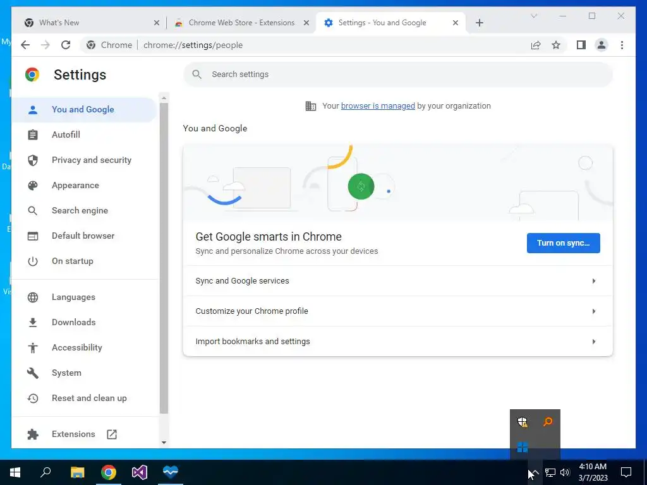
Task: Select the Settings - You and Google tab
Action: 390,23
